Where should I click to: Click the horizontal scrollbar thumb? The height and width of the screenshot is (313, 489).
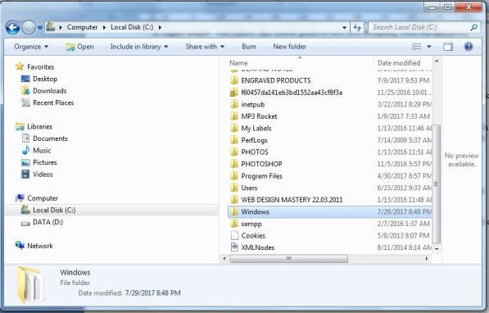coord(289,259)
